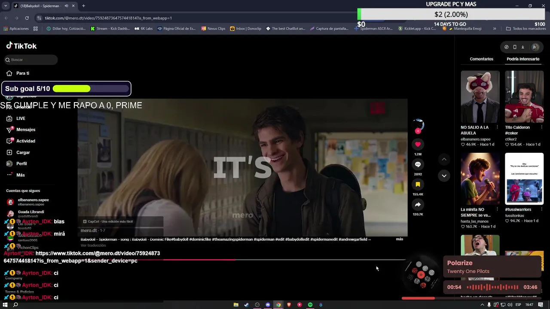Open the Aplicaciones bookmark
The height and width of the screenshot is (309, 550).
coord(16,29)
